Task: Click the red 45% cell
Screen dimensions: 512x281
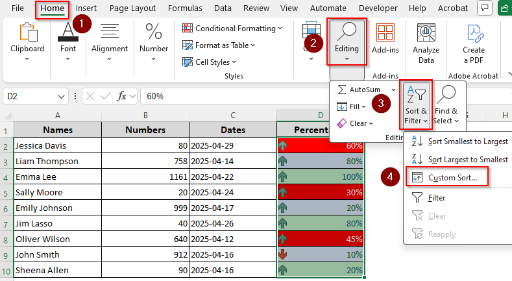Action: 321,239
